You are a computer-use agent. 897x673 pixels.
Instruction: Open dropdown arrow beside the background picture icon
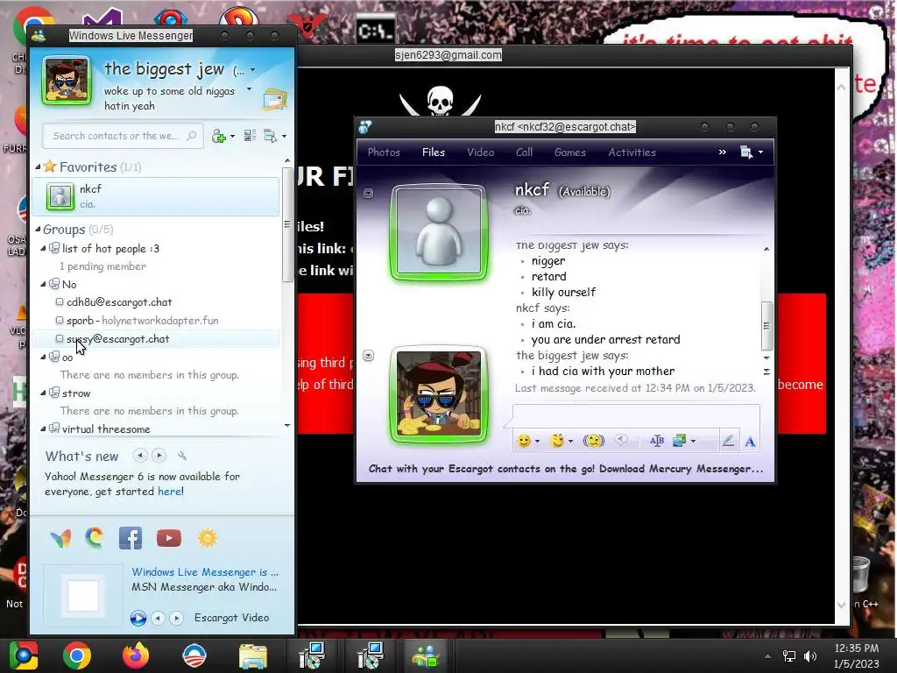[694, 442]
